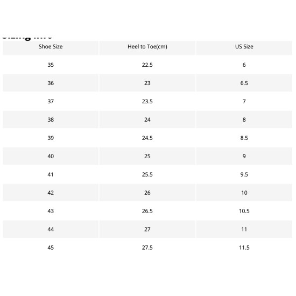Click the 22.5 heel to toe value
Viewport: 296px width, 296px height.
tap(147, 65)
